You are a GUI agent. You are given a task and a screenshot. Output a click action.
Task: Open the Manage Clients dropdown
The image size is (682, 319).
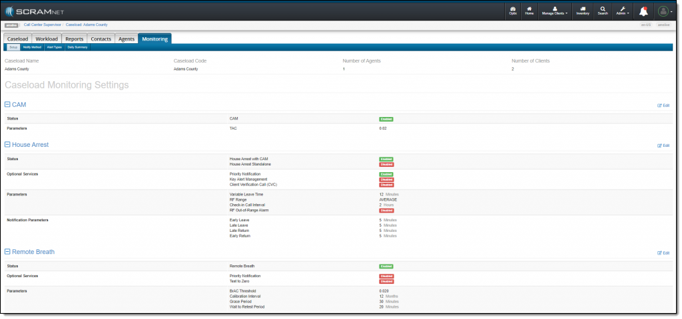pyautogui.click(x=554, y=11)
